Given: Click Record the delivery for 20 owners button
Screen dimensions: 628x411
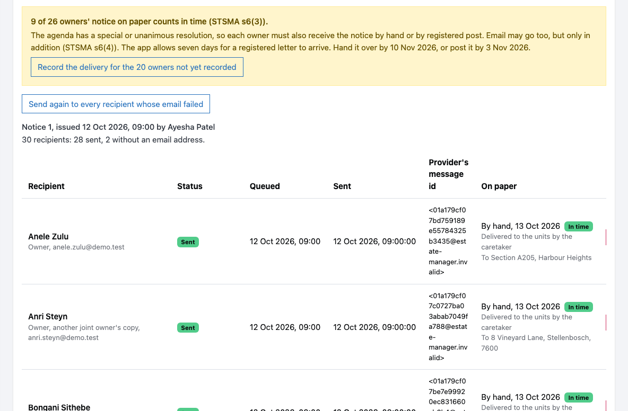Looking at the screenshot, I should 137,67.
